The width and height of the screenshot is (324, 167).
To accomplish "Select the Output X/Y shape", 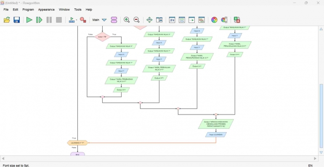I will 121,90.
